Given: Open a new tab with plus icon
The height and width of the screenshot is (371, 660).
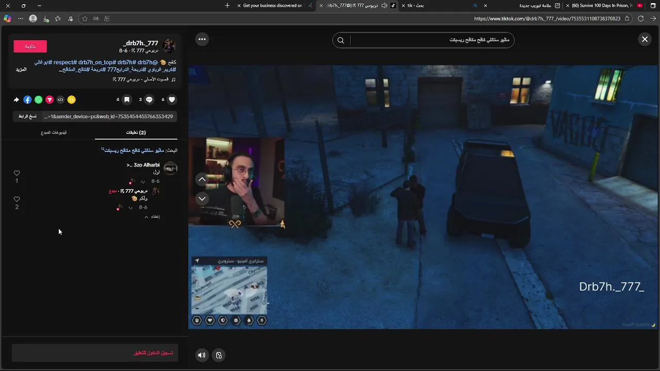Looking at the screenshot, I should [x=227, y=6].
